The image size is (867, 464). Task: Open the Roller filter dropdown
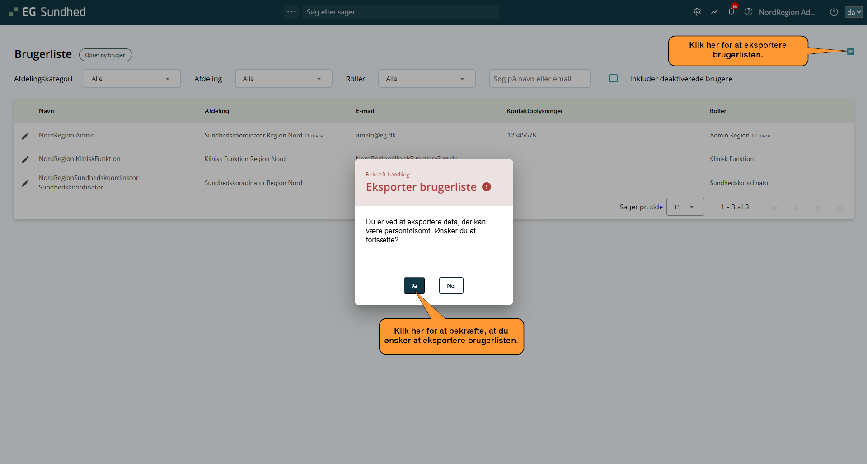click(x=427, y=78)
